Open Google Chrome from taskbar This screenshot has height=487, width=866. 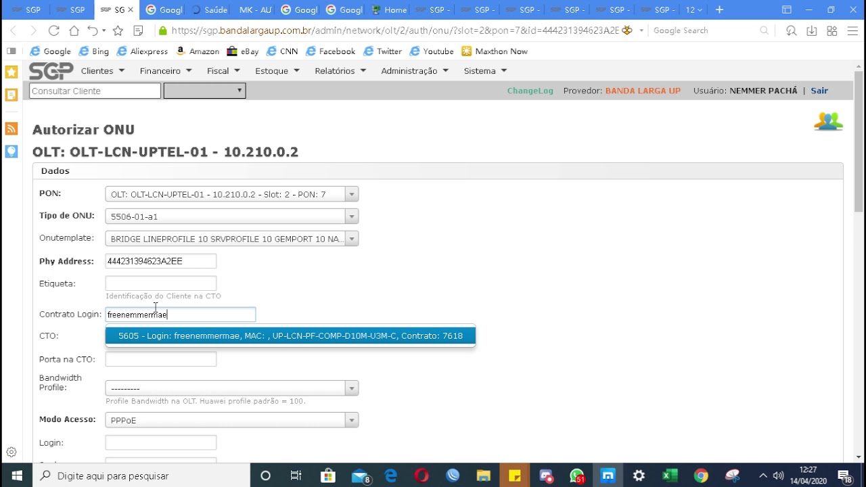[x=701, y=476]
